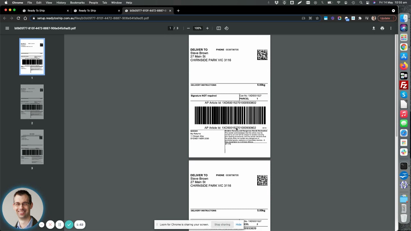Image resolution: width=411 pixels, height=231 pixels.
Task: Click the zoom percentage field
Action: [x=198, y=28]
